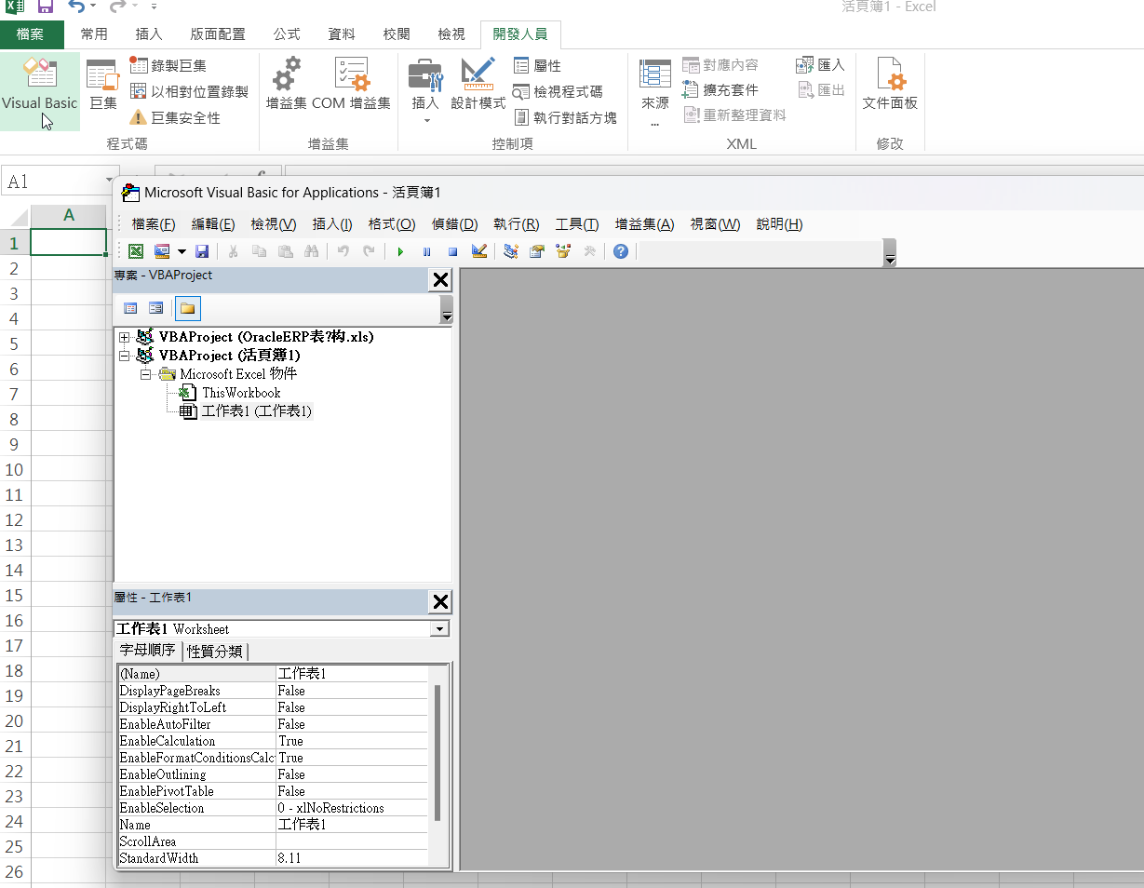
Task: Collapse Microsoft Excel 物件 folder
Action: coord(145,374)
